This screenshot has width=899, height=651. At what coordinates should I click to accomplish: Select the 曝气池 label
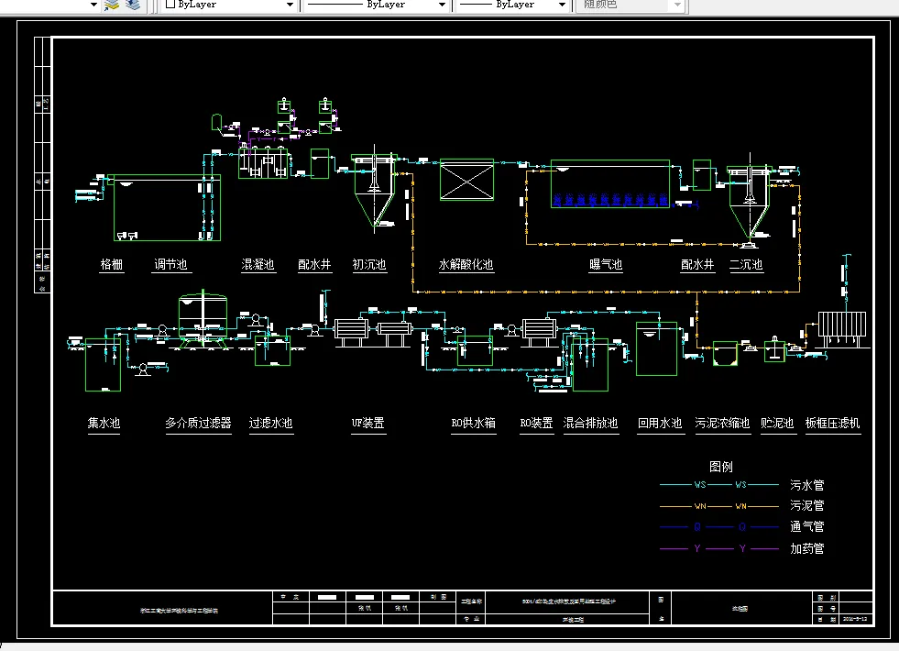click(606, 264)
